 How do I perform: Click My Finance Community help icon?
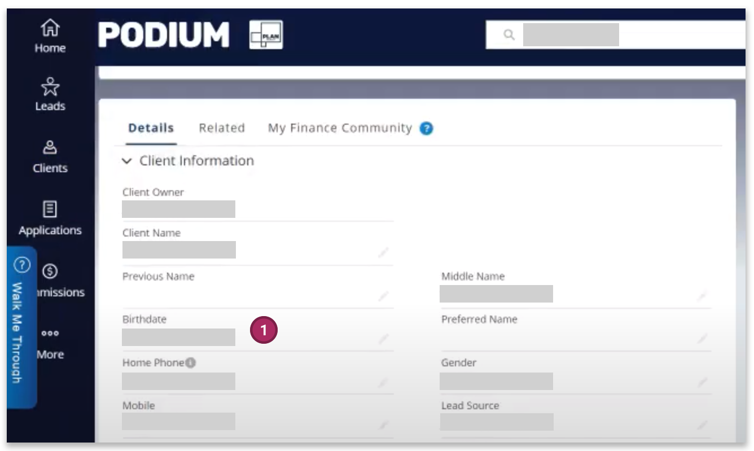[427, 129]
